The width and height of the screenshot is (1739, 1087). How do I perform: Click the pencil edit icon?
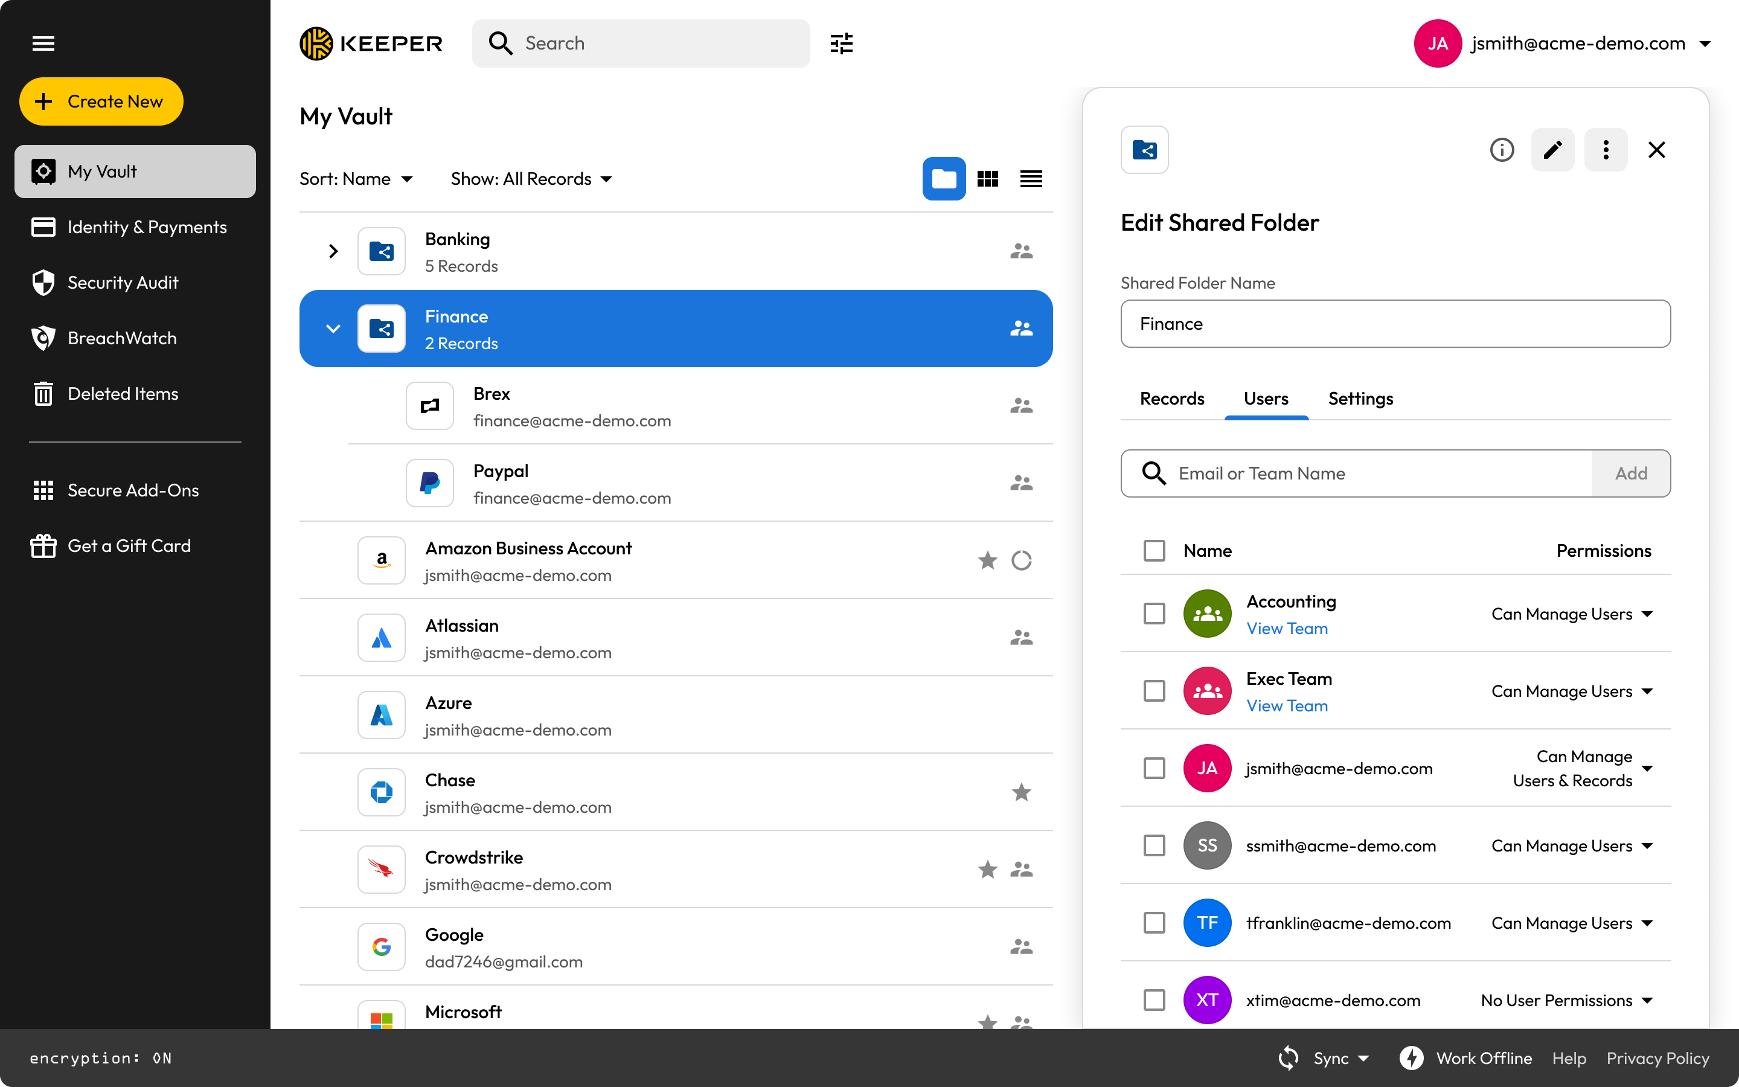pyautogui.click(x=1552, y=150)
